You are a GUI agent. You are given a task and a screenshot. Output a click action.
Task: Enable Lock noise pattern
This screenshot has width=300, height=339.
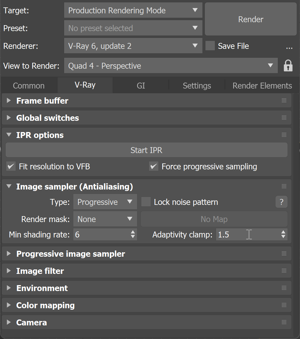(x=146, y=202)
